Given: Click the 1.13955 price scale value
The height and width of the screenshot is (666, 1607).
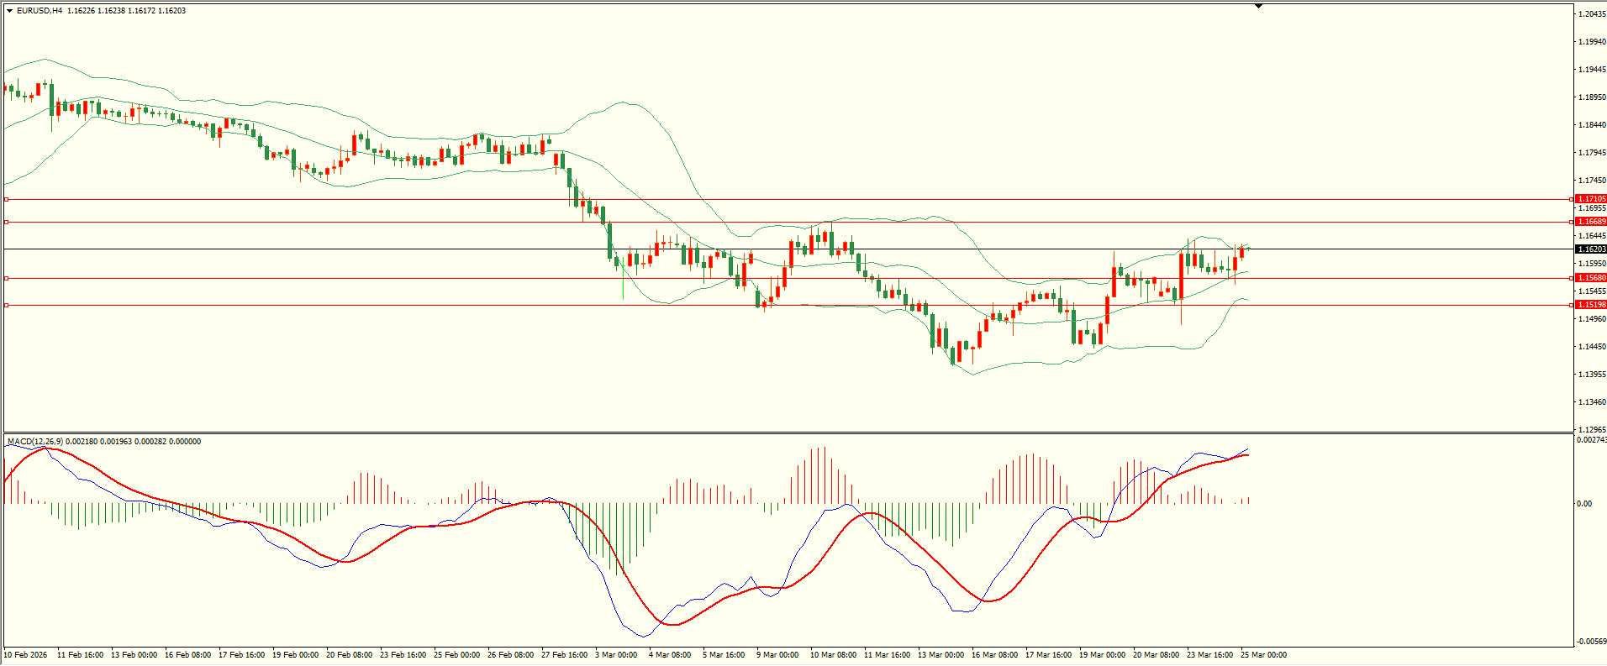Looking at the screenshot, I should tap(1592, 375).
